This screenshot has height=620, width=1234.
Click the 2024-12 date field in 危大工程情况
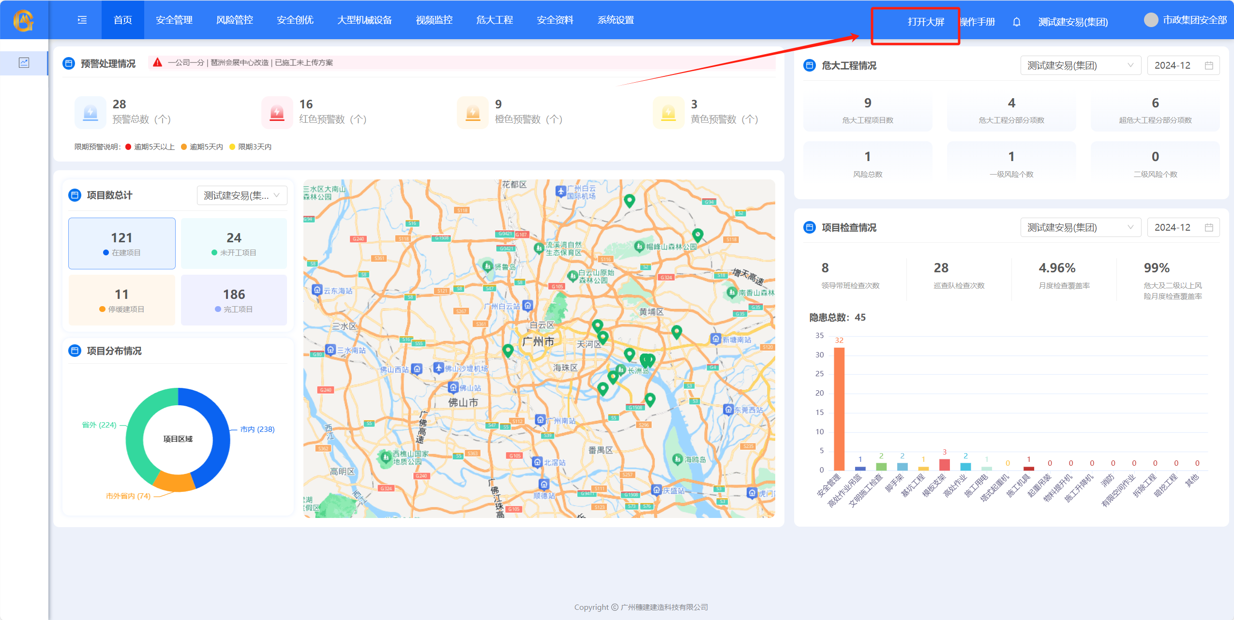pyautogui.click(x=1183, y=65)
